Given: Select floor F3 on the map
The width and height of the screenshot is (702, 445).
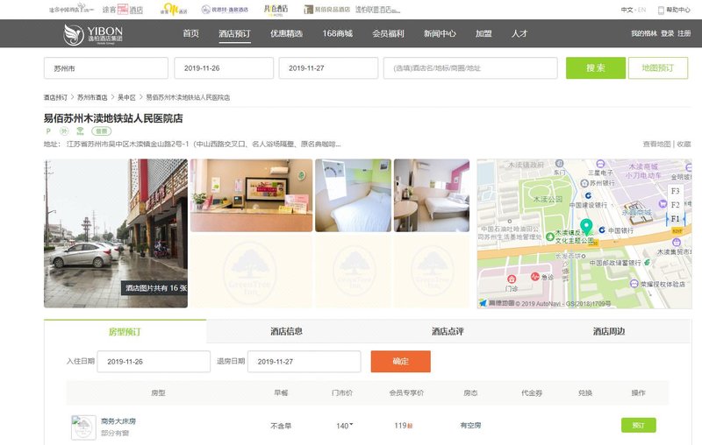Looking at the screenshot, I should click(675, 190).
